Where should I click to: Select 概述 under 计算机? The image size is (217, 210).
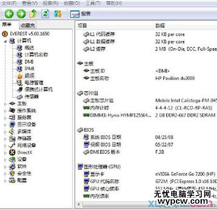tap(29, 48)
